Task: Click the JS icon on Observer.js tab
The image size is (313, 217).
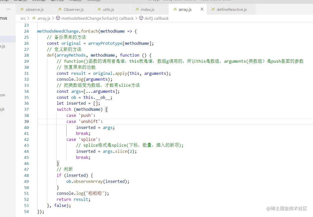Action: (x=60, y=9)
